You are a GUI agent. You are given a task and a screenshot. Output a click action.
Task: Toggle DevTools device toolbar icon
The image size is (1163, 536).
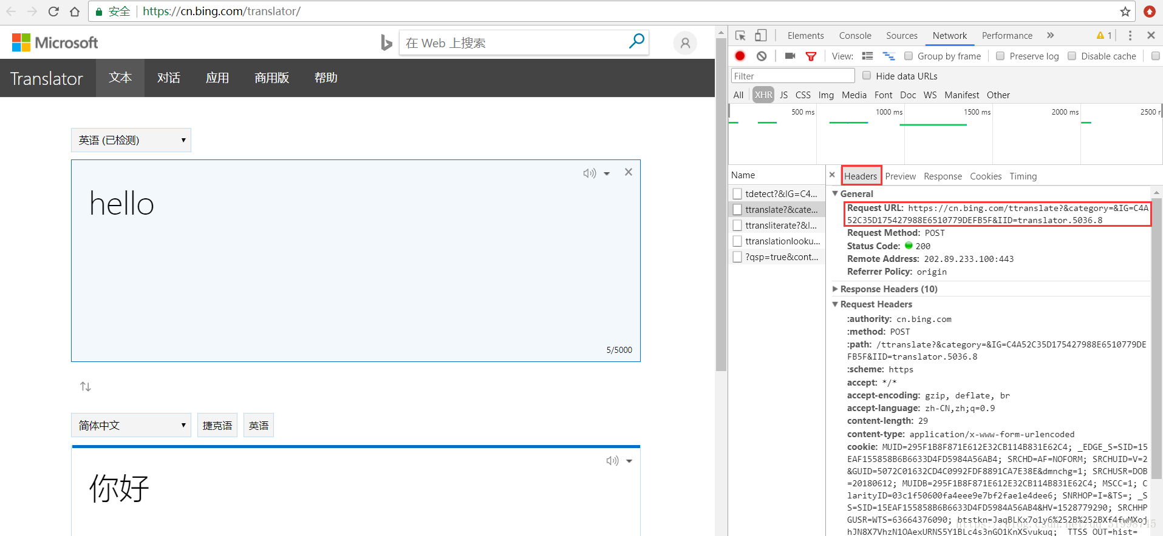point(760,35)
